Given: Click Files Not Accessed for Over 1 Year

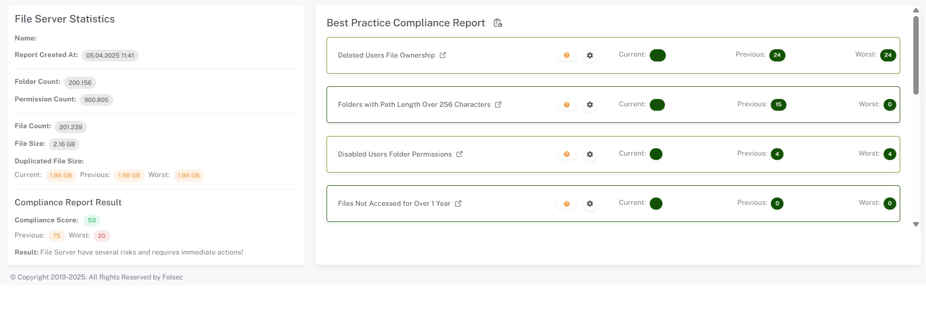Looking at the screenshot, I should tap(394, 203).
